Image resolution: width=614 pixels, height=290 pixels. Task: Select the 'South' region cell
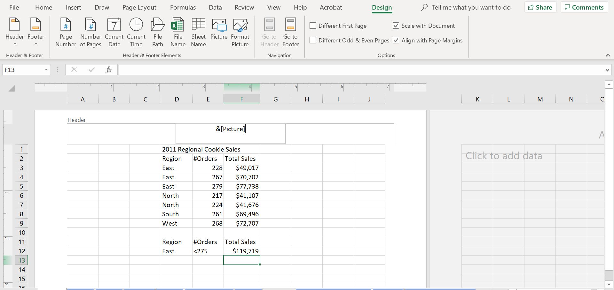click(177, 214)
